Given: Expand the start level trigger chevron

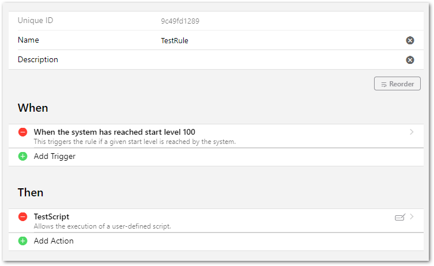Looking at the screenshot, I should (x=412, y=132).
